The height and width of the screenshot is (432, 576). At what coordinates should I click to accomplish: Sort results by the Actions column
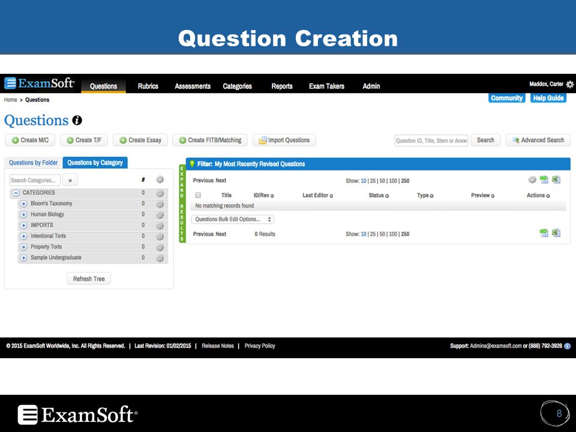click(538, 196)
